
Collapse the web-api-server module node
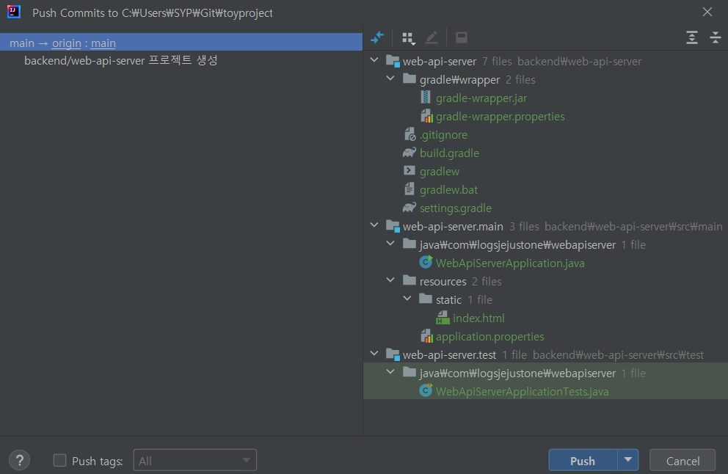tap(374, 60)
